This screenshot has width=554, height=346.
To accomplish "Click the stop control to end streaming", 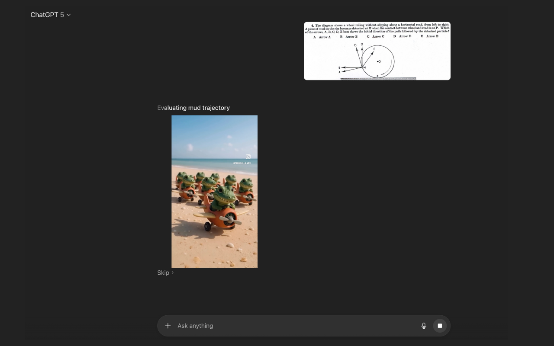I will (439, 325).
